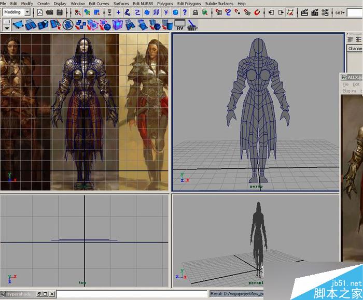Viewport: 363px width, 300px height.
Task: Toggle the surfaces selection mask icon
Action: coord(147,12)
